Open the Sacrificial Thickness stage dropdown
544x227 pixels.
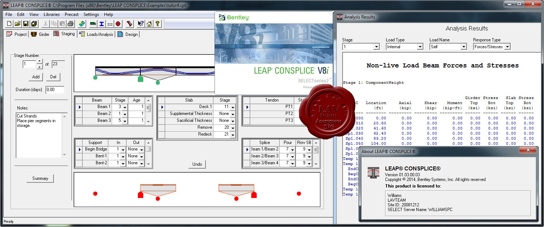coord(233,121)
